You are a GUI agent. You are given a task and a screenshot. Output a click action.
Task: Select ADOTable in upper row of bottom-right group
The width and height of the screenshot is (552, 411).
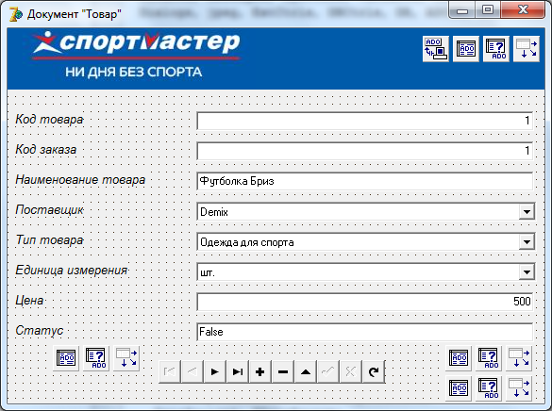click(x=459, y=358)
